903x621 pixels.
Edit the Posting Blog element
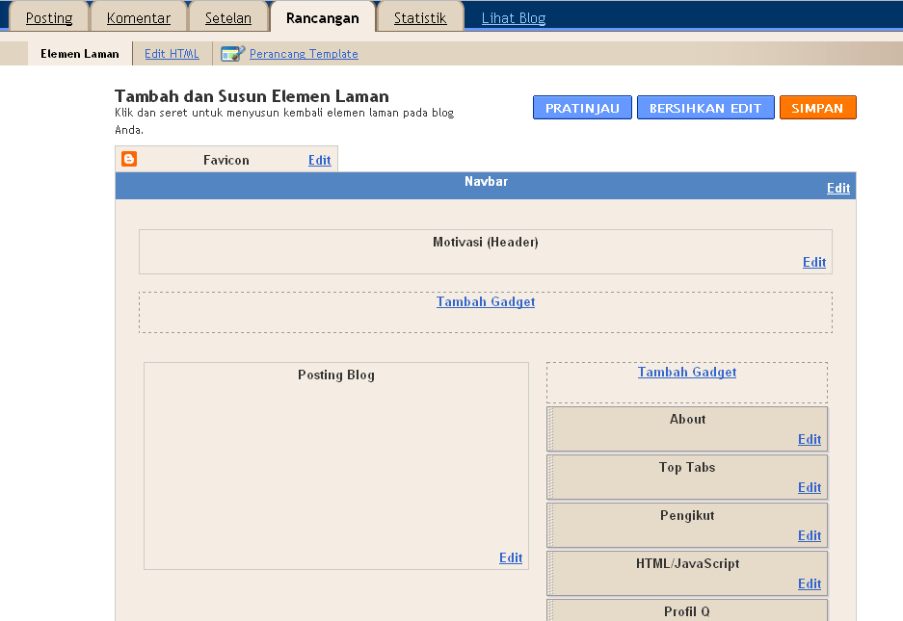click(x=511, y=557)
